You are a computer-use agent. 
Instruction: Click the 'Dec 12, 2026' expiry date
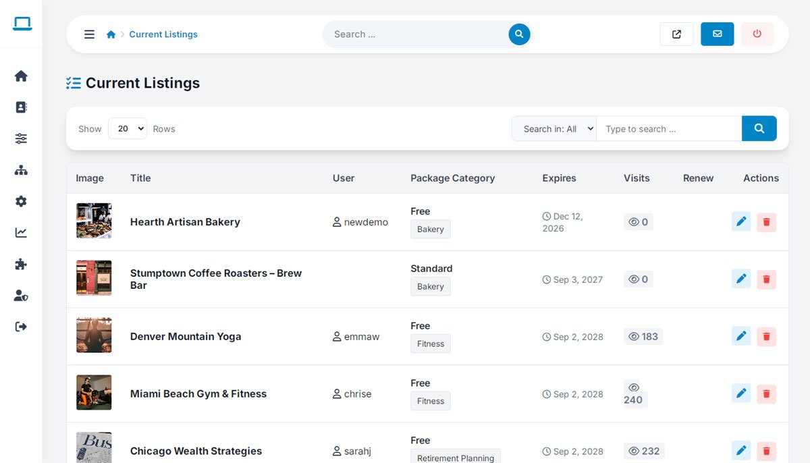tap(563, 222)
